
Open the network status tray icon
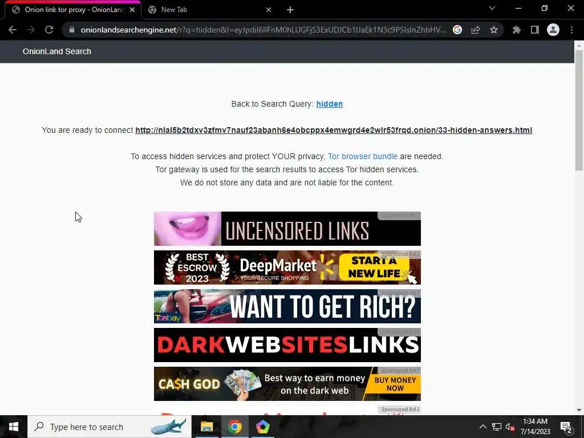pos(497,427)
